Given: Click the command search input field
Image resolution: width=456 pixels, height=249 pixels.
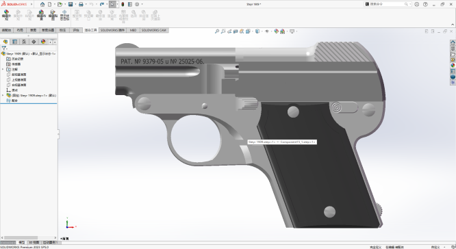Looking at the screenshot, I should [388, 4].
